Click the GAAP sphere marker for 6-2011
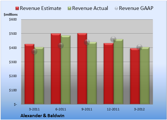The image size is (167, 120). click(x=61, y=45)
